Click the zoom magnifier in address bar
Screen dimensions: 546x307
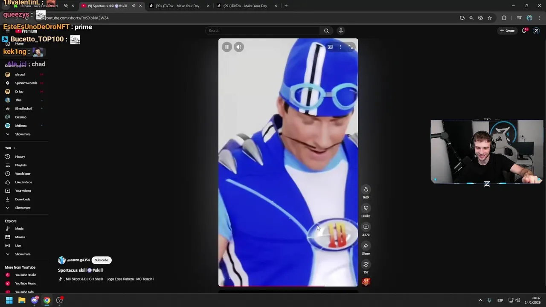[471, 18]
